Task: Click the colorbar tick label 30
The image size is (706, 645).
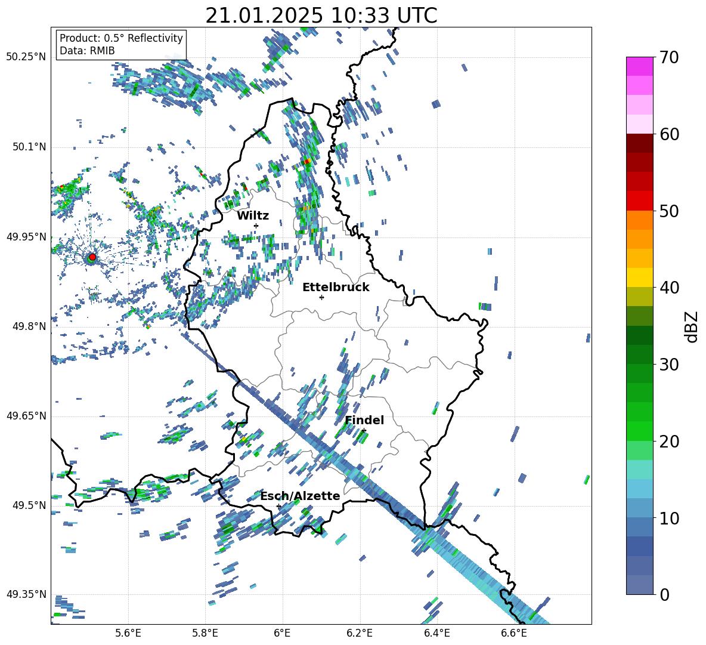Action: [669, 365]
